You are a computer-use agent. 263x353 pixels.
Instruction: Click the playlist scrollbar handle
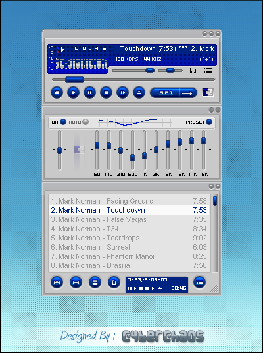point(215,201)
